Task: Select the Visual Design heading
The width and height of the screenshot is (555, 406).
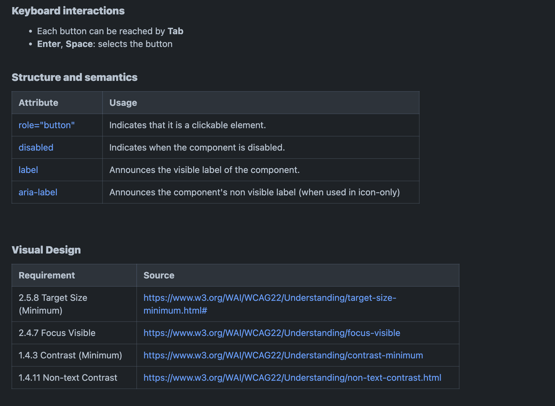Action: 46,250
